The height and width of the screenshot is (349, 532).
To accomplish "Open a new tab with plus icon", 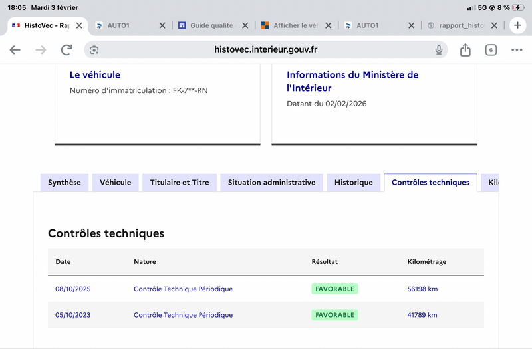I will (x=517, y=25).
